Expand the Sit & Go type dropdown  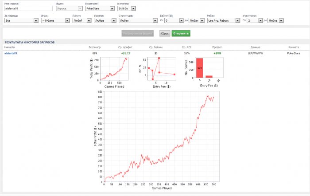tap(126, 8)
